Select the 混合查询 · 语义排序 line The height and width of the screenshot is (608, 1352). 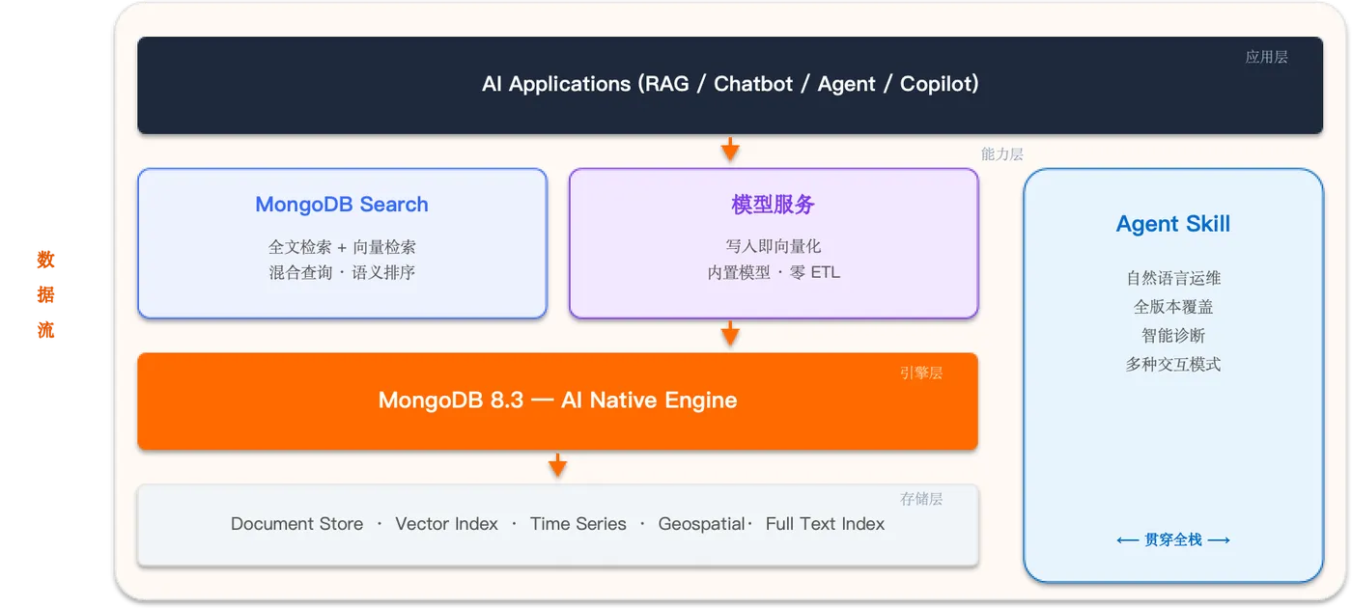(342, 272)
